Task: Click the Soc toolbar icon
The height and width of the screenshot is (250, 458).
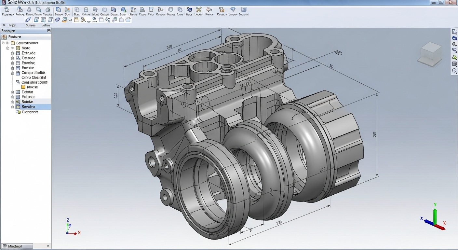Action: pyautogui.click(x=67, y=10)
